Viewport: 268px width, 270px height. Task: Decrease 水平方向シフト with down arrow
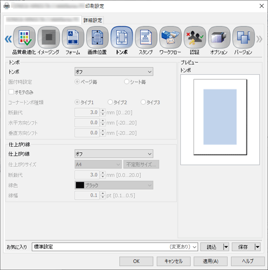pyautogui.click(x=103, y=124)
